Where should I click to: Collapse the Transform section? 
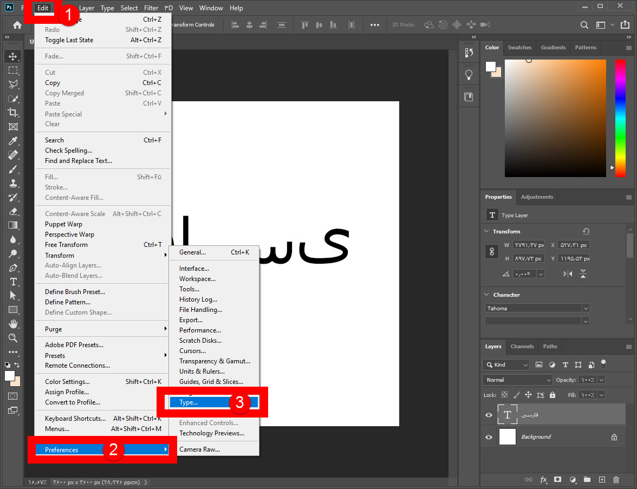coord(486,231)
